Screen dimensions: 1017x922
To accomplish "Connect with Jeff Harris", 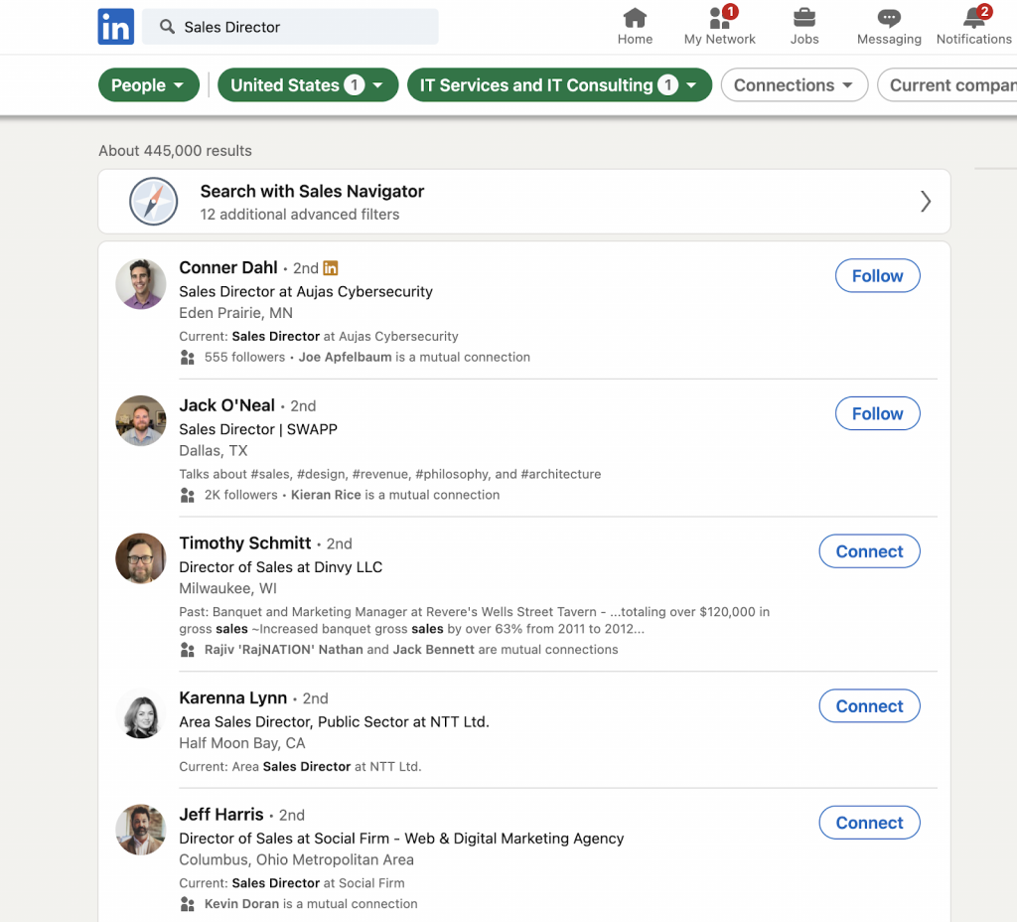I will click(x=869, y=823).
